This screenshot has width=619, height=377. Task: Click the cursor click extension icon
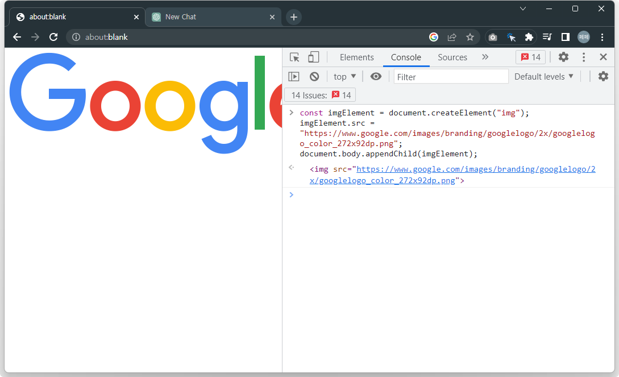(511, 37)
